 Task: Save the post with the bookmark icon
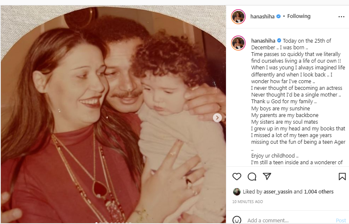(342, 177)
